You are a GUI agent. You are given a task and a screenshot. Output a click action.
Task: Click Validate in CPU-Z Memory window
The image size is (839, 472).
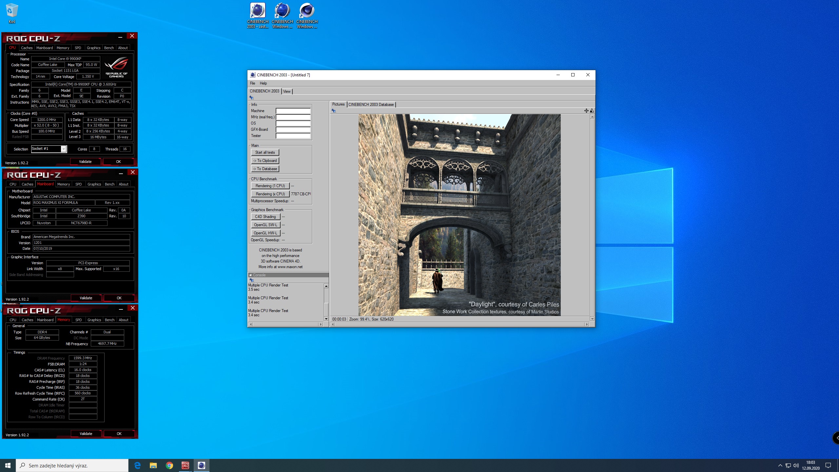coord(86,434)
